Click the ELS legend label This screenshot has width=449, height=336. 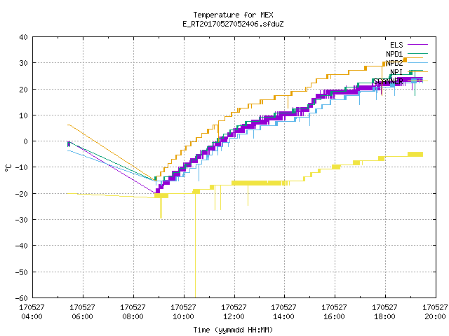[396, 45]
